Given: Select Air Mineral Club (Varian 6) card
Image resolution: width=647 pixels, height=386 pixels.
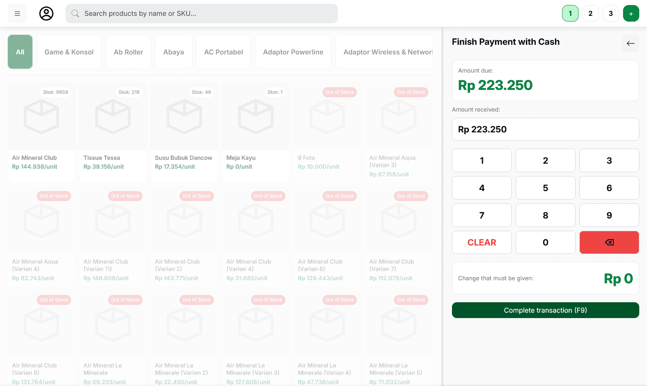Looking at the screenshot, I should point(327,237).
